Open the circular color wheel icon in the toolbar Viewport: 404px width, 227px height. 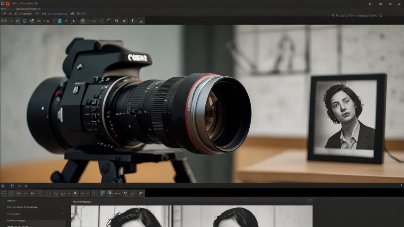coord(83,21)
